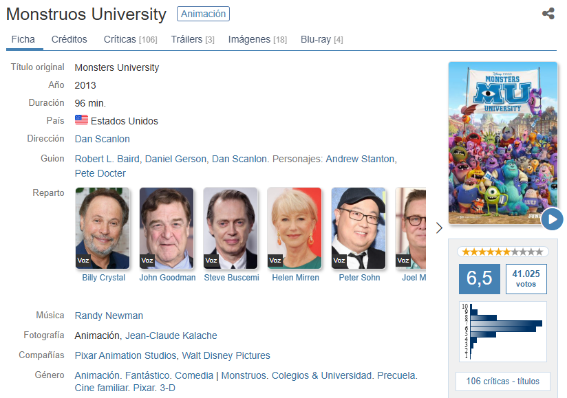567x398 pixels.
Task: Open the rating distribution histogram
Action: tap(502, 331)
